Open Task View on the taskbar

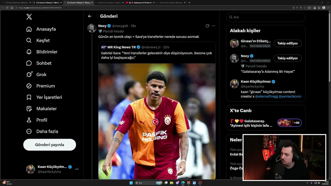coord(166,183)
